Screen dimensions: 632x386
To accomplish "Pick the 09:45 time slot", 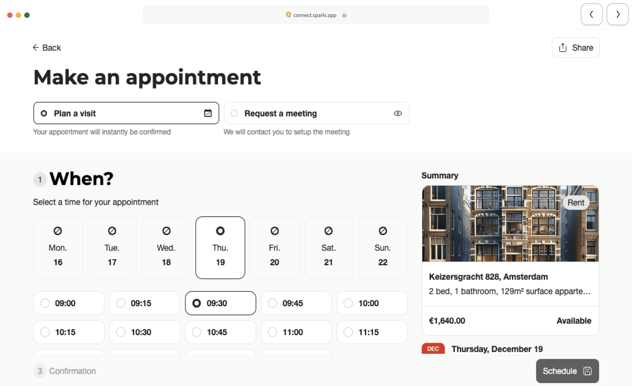I will click(x=296, y=303).
